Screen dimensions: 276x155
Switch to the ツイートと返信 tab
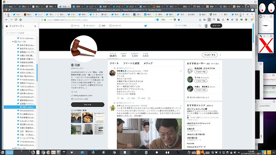coord(131,63)
